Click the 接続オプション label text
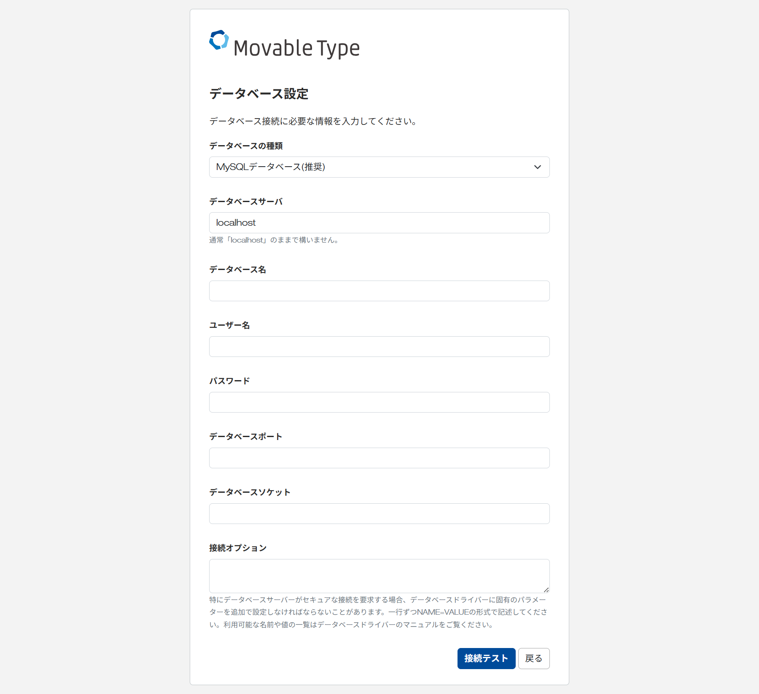Viewport: 759px width, 694px height. (x=238, y=548)
